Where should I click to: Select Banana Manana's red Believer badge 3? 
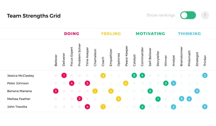coord(56,91)
